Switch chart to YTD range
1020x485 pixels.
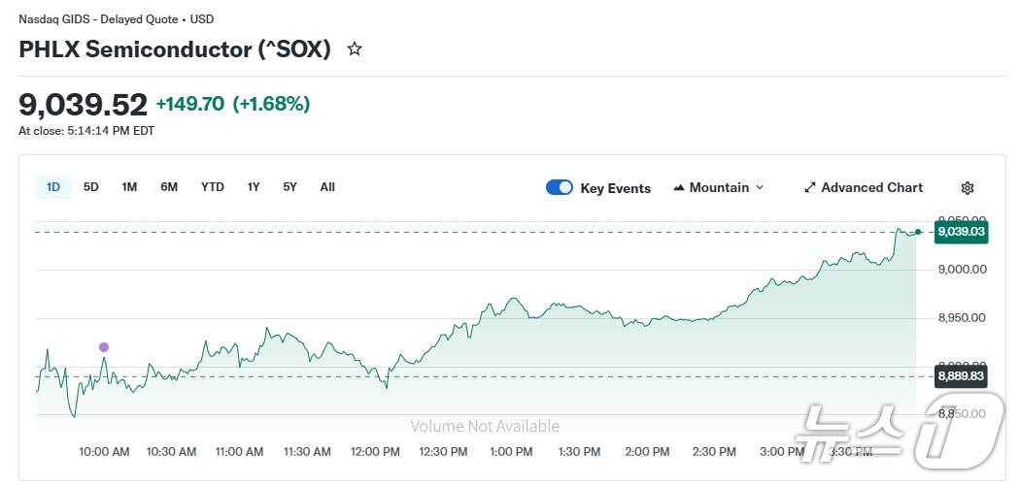[x=213, y=187]
